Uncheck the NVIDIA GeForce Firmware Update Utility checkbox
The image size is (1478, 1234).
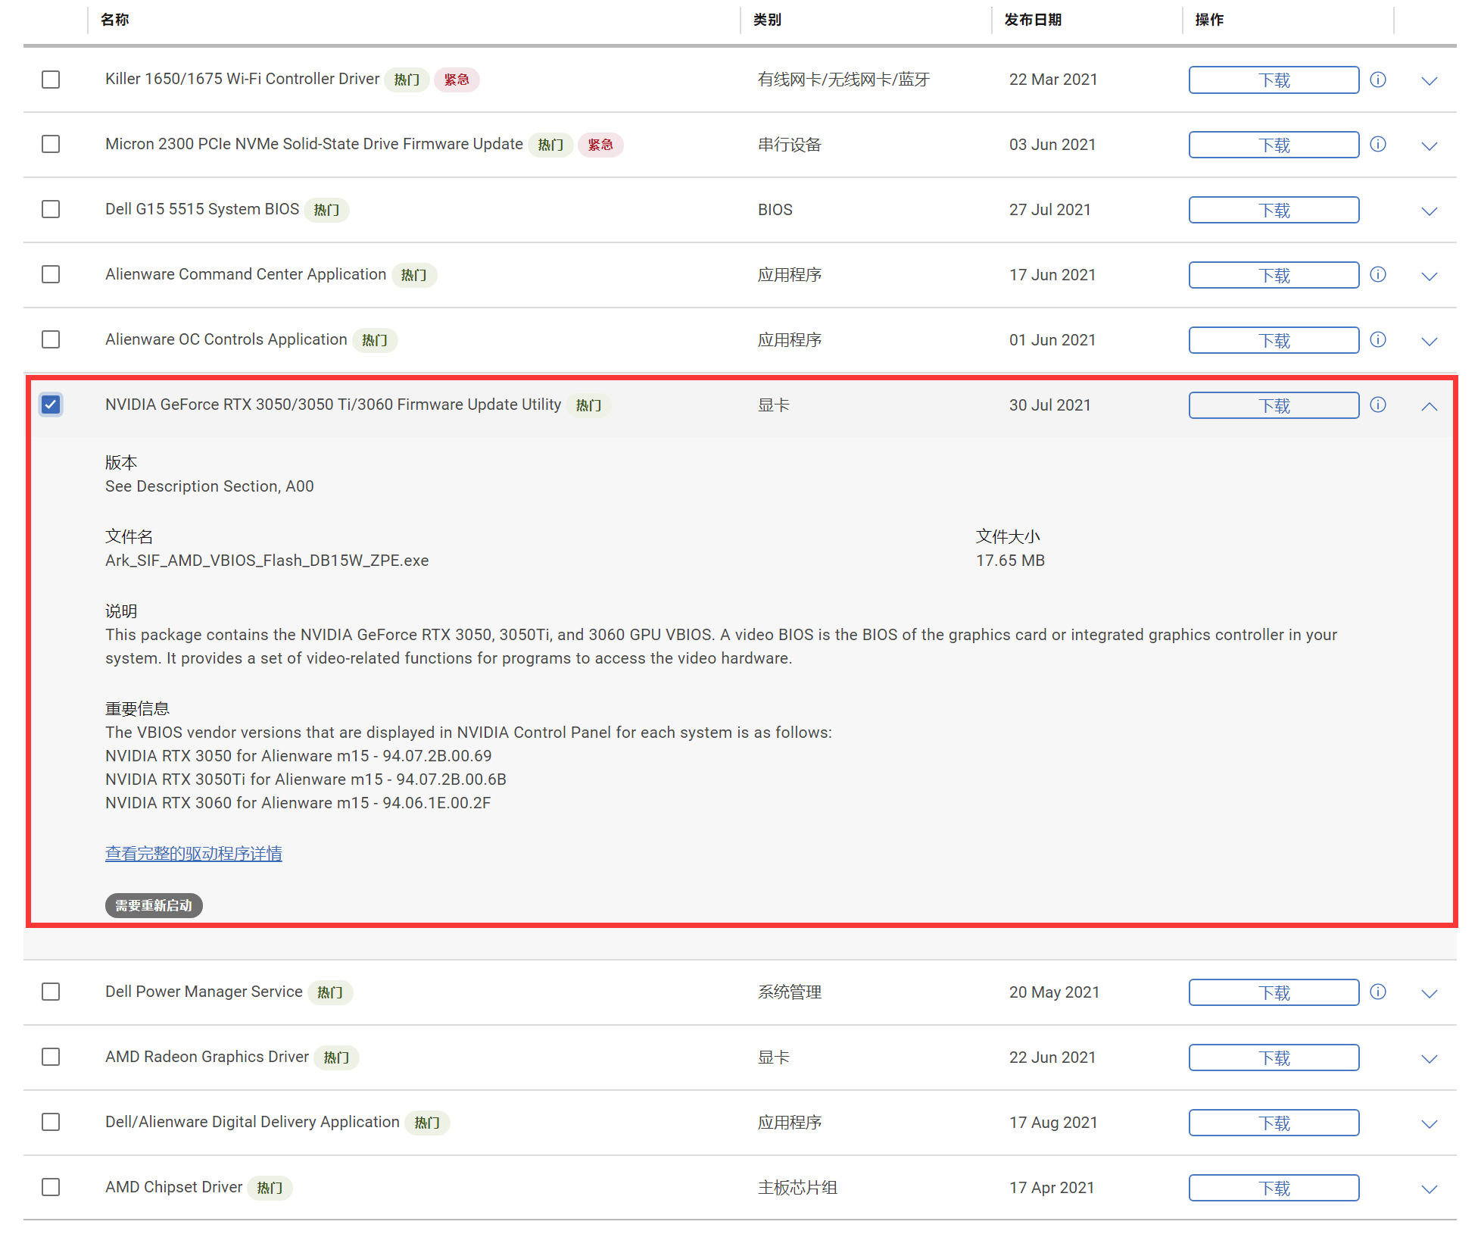coord(51,405)
